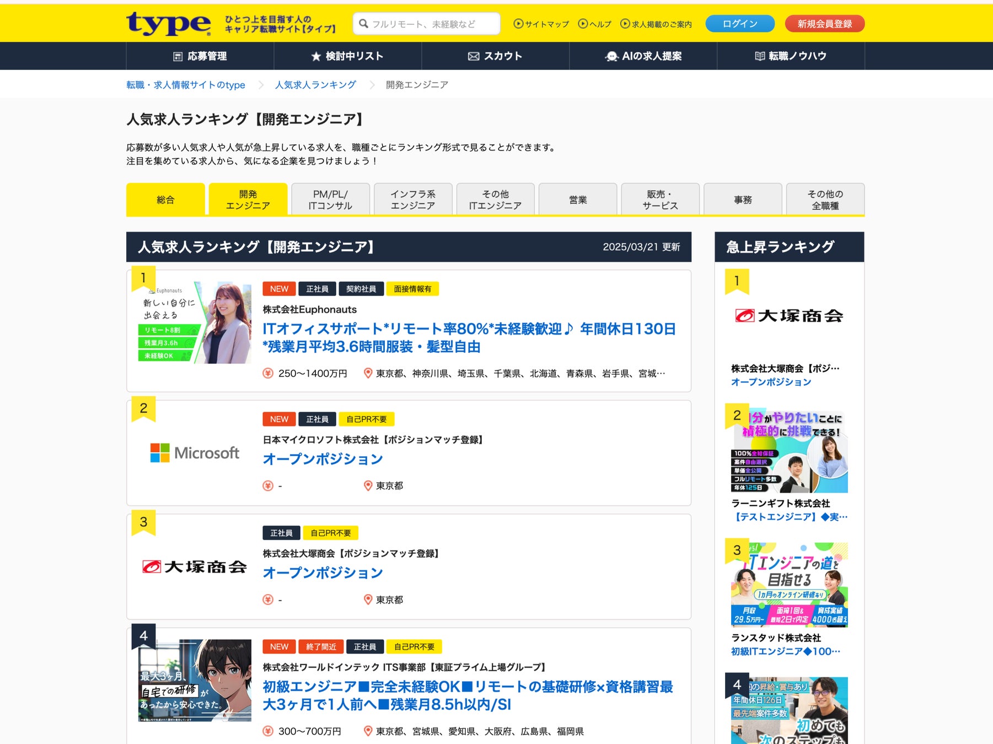Click the 300〜700万円 salary text

(310, 731)
